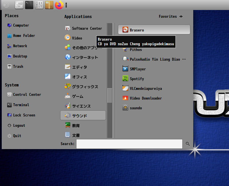The width and height of the screenshot is (229, 186).
Task: Open Software Center category
Action: [83, 28]
